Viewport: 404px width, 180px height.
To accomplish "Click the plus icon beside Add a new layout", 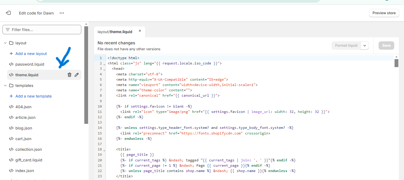I will click(11, 53).
